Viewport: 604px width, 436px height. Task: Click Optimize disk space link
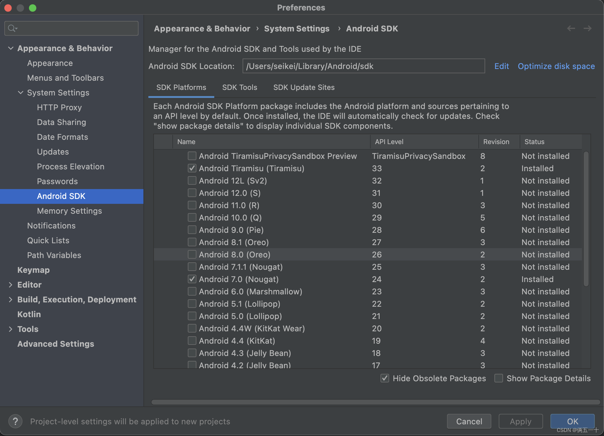(x=556, y=66)
